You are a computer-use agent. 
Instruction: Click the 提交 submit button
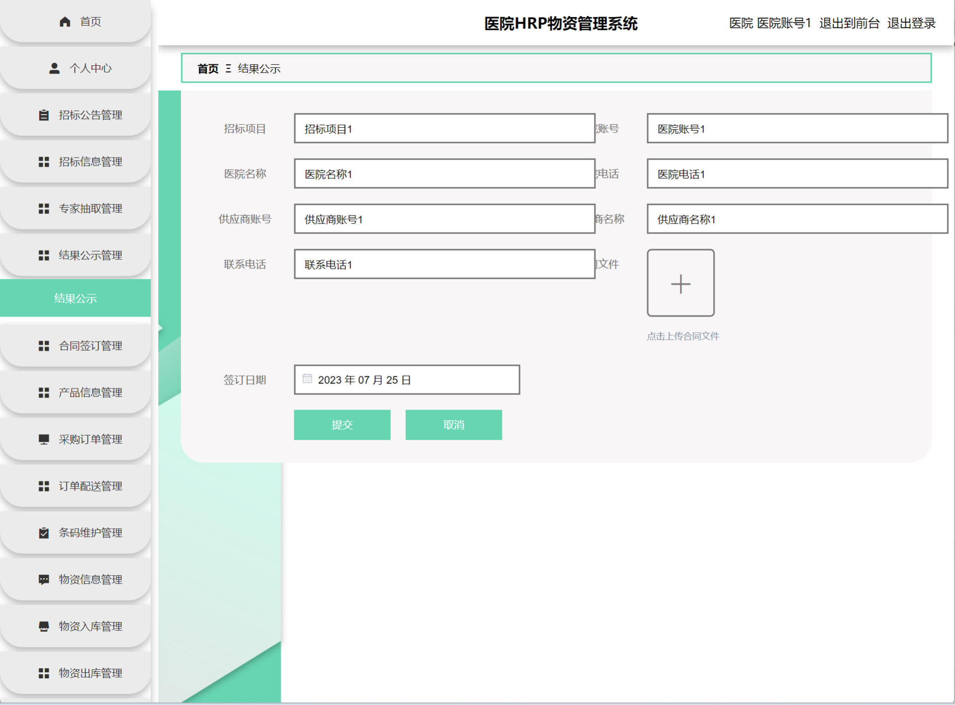342,425
